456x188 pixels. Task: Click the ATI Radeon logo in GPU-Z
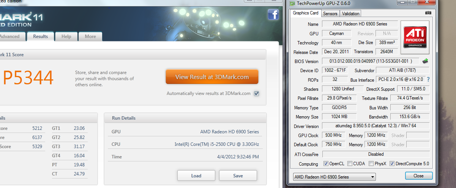click(415, 37)
